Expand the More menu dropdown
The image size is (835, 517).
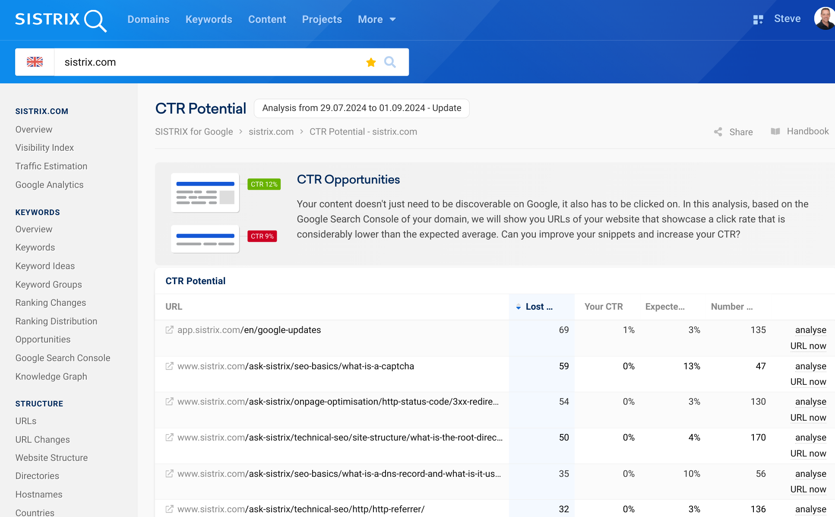[377, 19]
